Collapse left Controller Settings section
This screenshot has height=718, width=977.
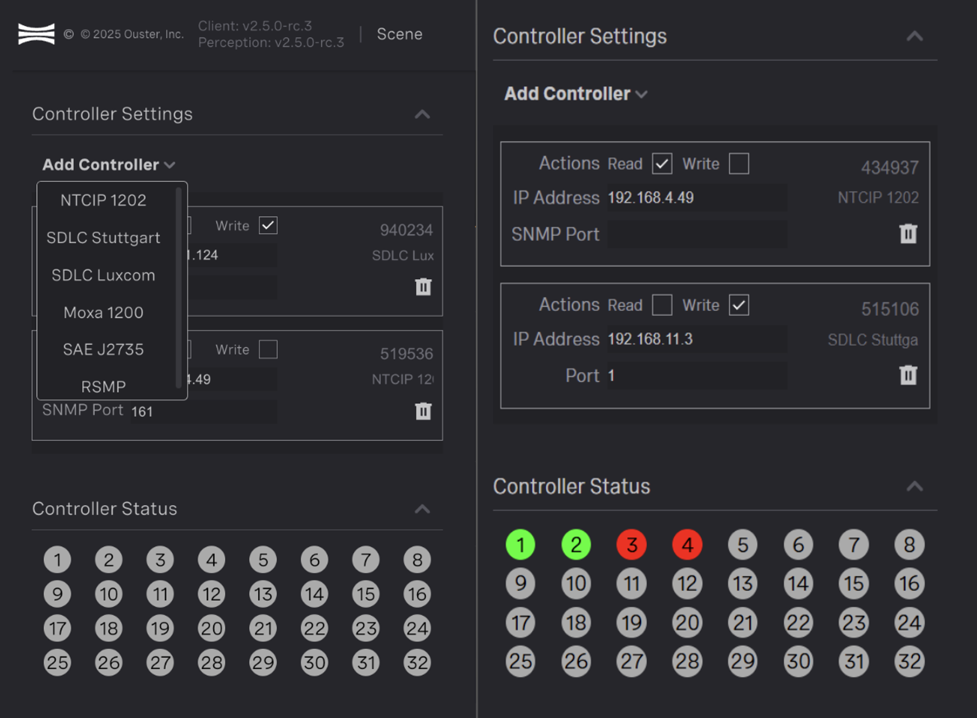pos(422,114)
